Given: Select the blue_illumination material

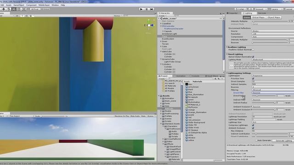Looking at the screenshot, I should (x=196, y=95).
